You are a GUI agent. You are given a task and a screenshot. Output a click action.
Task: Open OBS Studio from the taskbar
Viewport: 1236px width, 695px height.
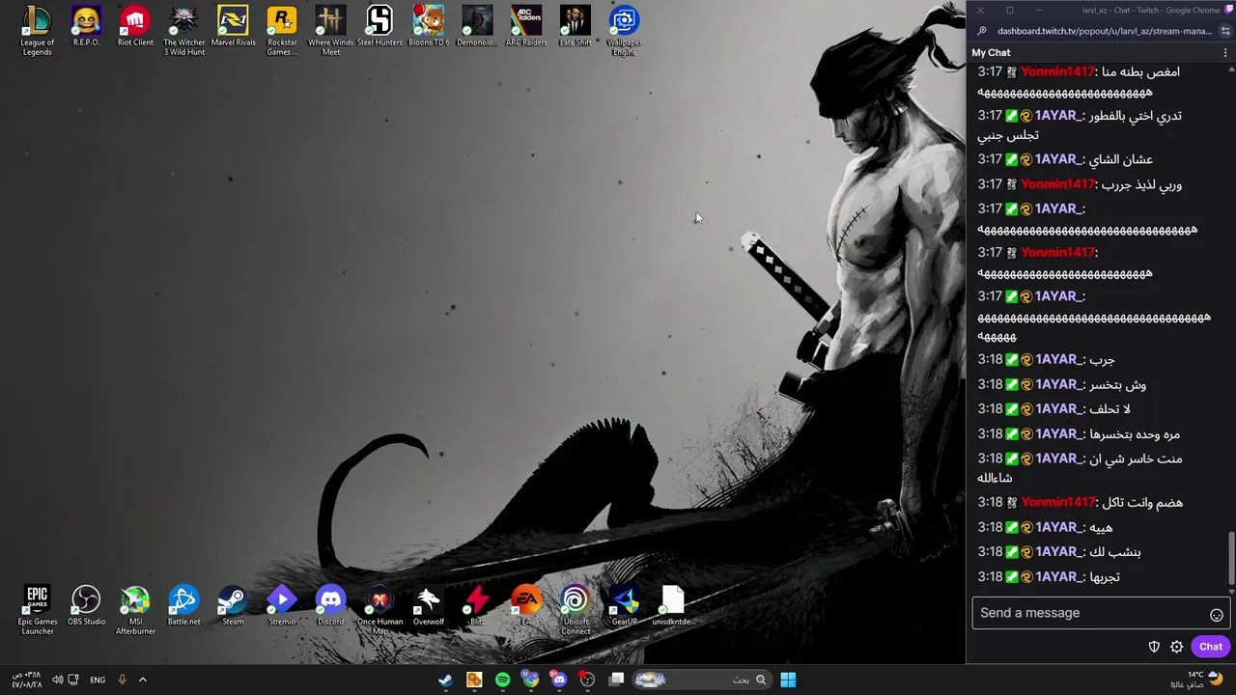point(587,680)
